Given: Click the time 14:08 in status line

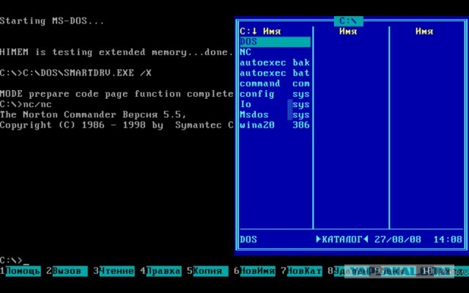Looking at the screenshot, I should tap(448, 240).
